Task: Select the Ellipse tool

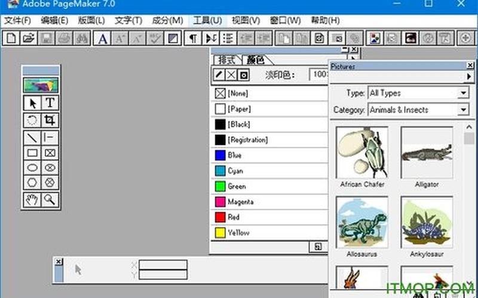Action: pos(32,167)
